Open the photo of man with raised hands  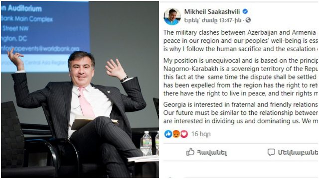[80, 89]
